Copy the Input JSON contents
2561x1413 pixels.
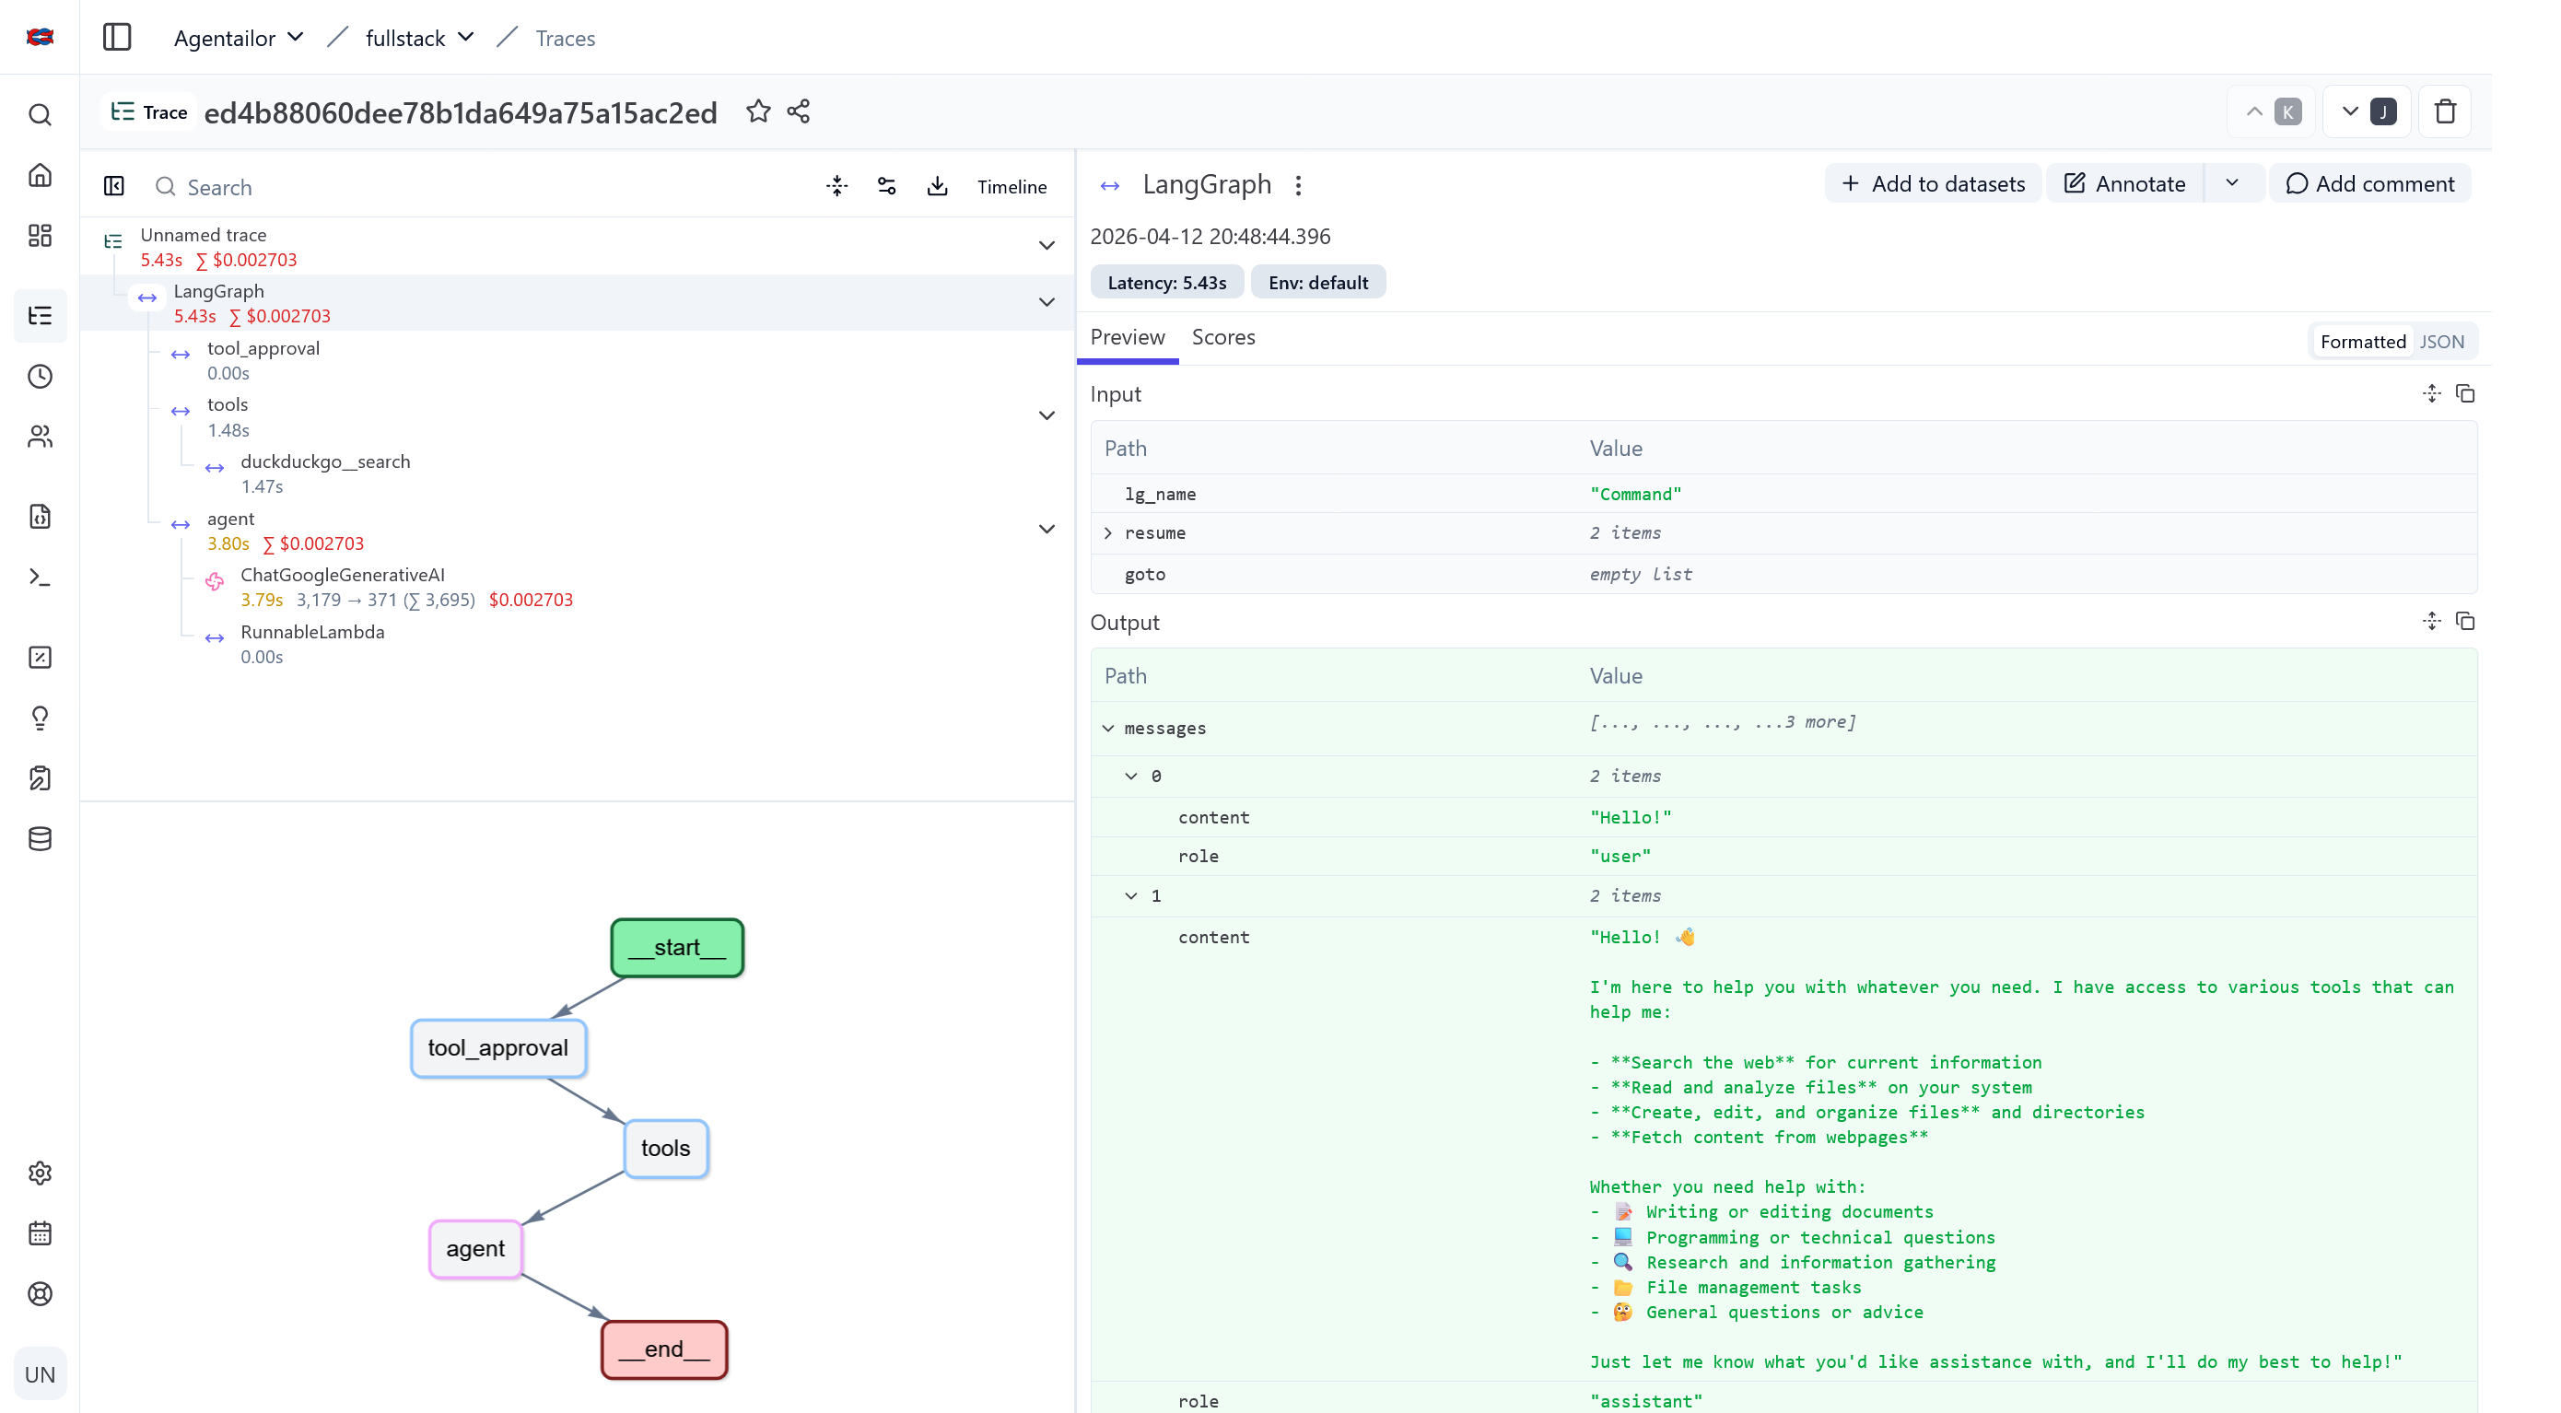(x=2465, y=393)
